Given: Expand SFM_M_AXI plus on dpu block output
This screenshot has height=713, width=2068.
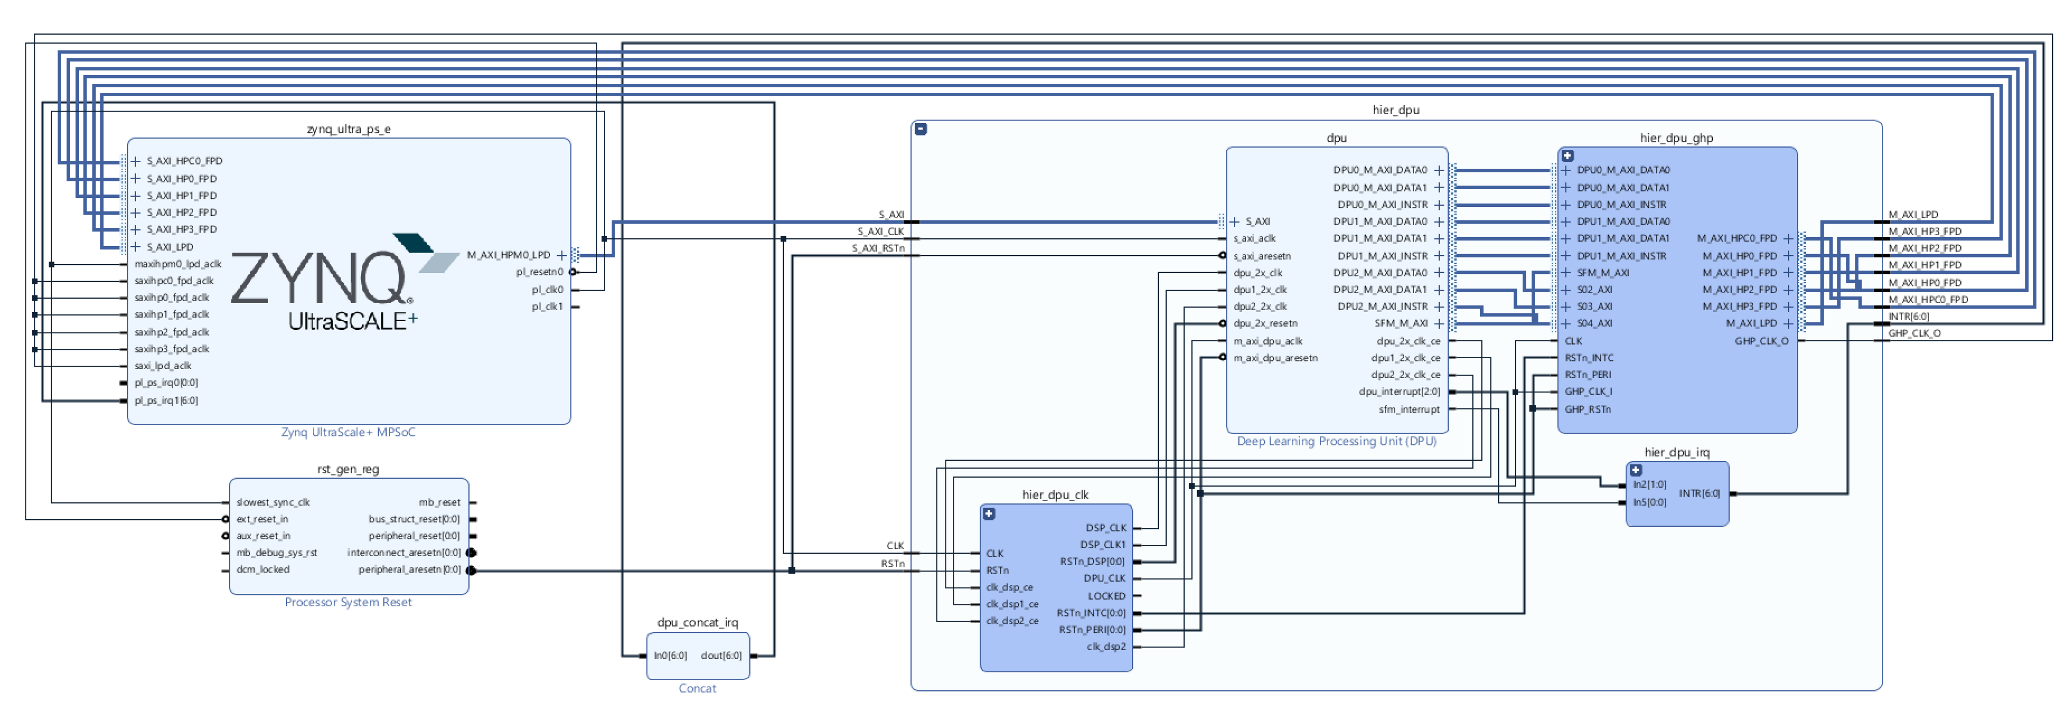Looking at the screenshot, I should (1438, 323).
